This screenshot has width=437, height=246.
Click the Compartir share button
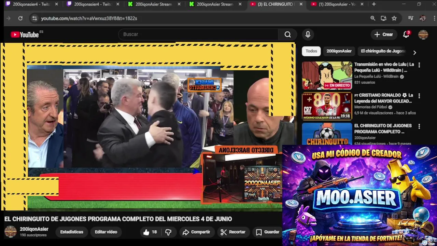point(196,232)
